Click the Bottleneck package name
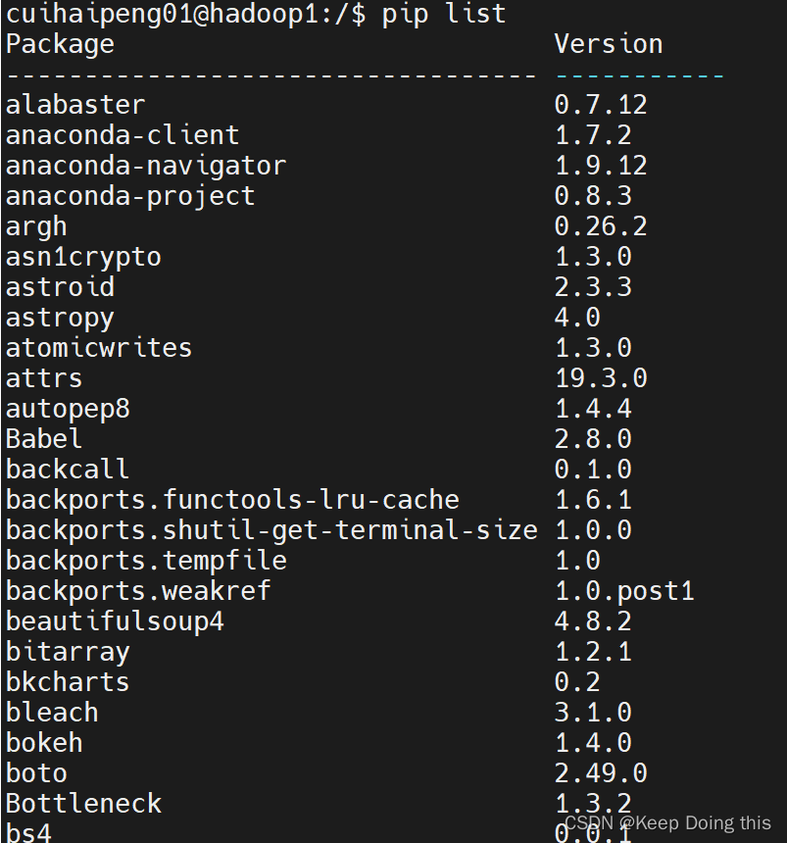The image size is (787, 843). point(83,804)
